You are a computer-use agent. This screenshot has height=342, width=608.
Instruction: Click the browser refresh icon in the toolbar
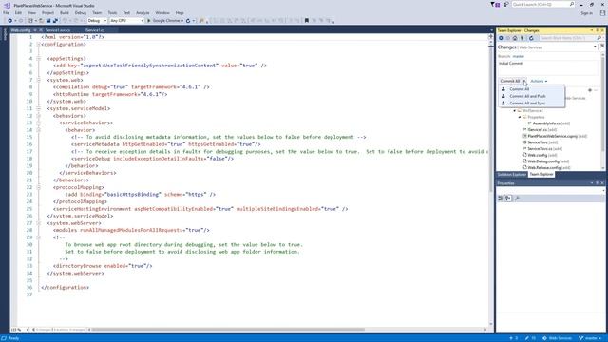coord(188,21)
